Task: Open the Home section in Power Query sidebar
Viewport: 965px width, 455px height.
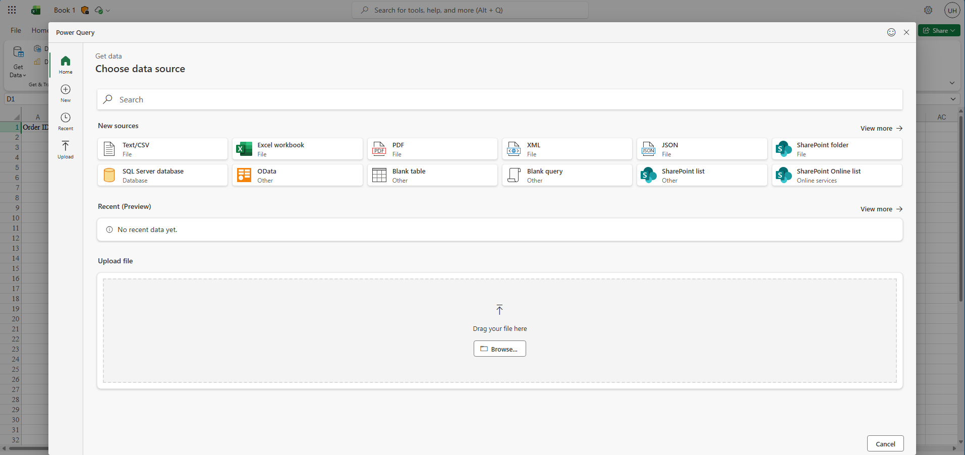Action: click(x=66, y=65)
